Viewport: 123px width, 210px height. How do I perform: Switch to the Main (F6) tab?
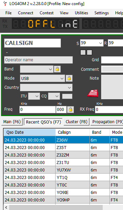tap(12, 122)
